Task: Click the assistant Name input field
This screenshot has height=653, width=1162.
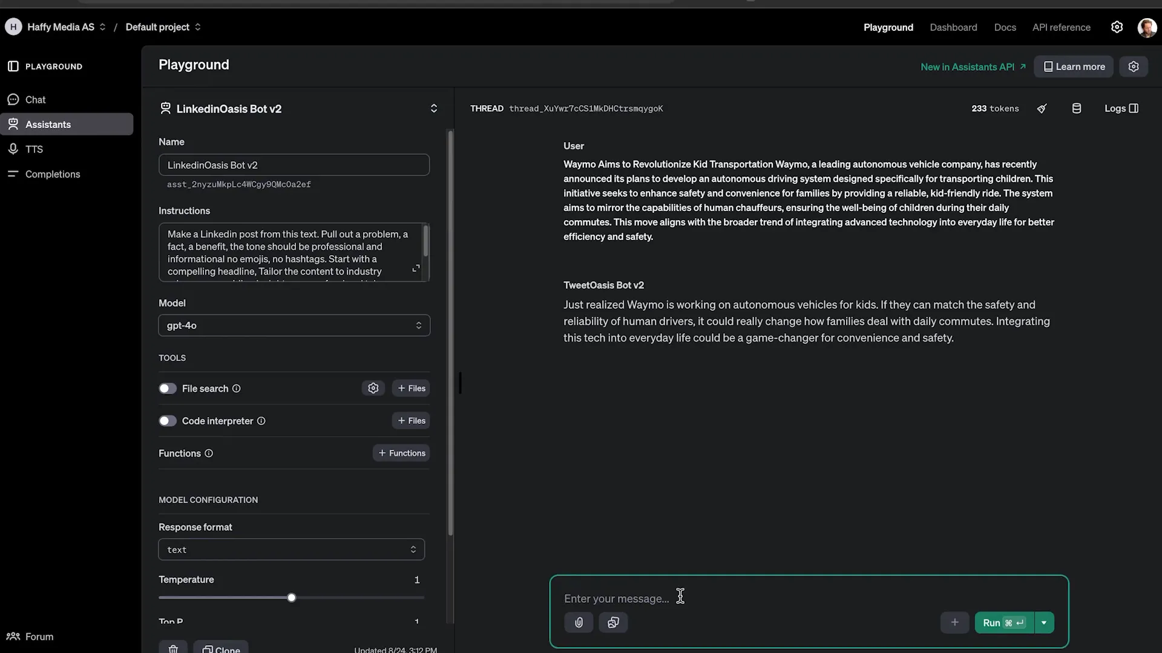Action: pyautogui.click(x=294, y=165)
